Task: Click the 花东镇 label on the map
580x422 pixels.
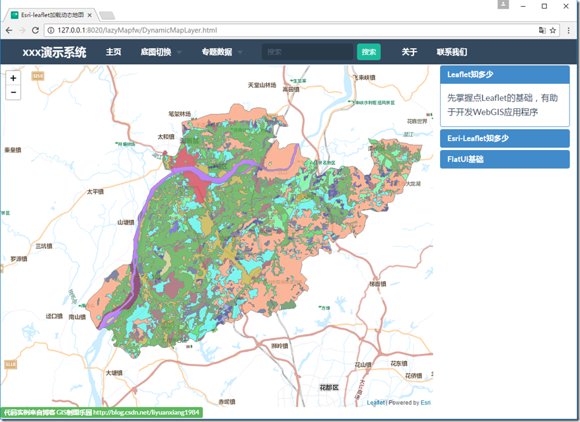Action: click(x=399, y=364)
